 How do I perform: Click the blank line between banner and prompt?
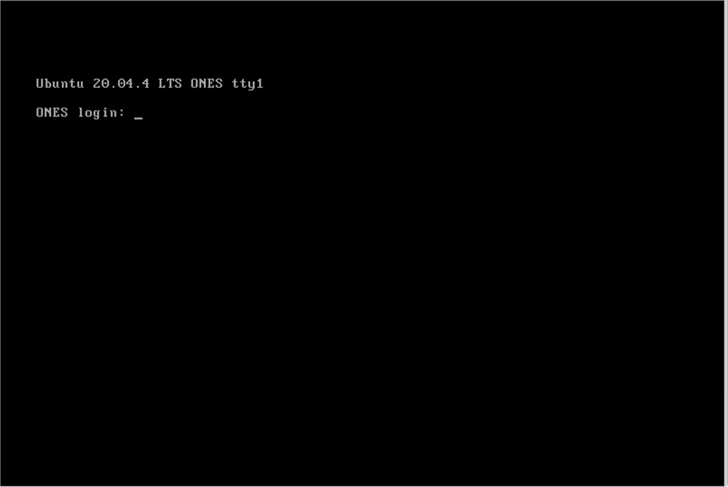click(362, 98)
